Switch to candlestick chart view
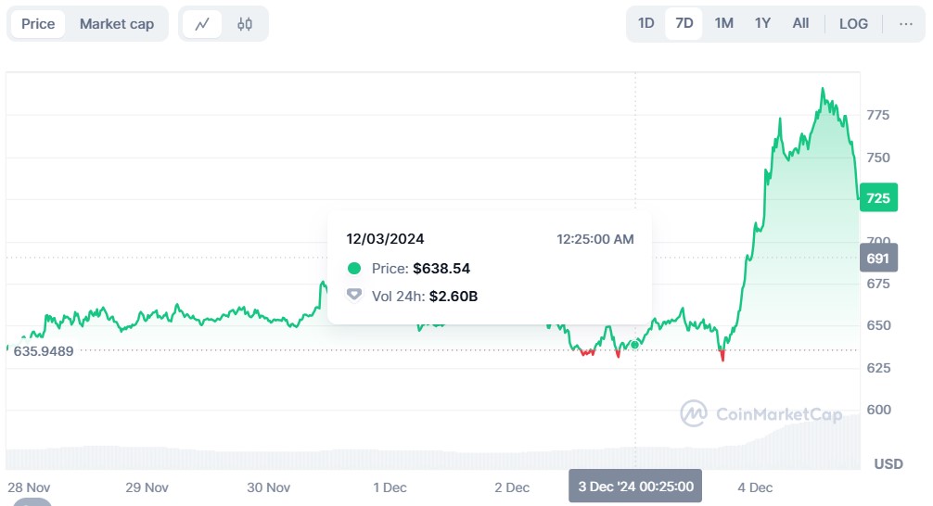 [245, 24]
